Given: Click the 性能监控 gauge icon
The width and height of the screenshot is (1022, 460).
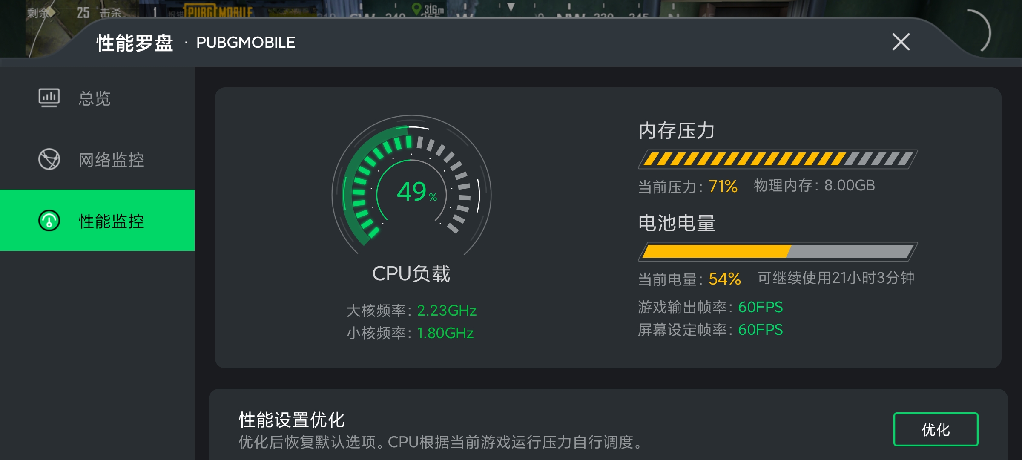Looking at the screenshot, I should pyautogui.click(x=49, y=221).
